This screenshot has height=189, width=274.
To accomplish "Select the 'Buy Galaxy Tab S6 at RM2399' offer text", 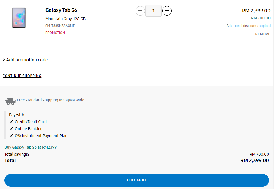I will [31, 147].
